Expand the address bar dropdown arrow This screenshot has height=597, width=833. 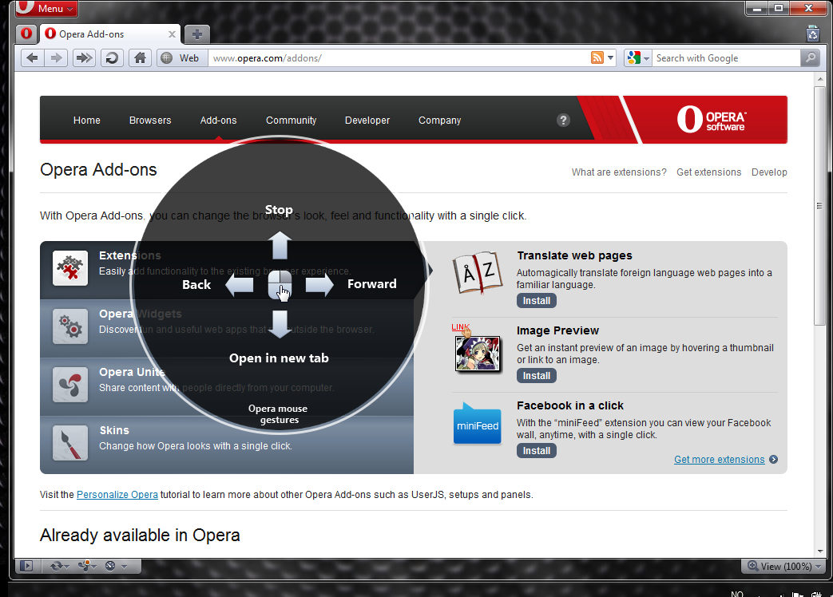click(610, 57)
